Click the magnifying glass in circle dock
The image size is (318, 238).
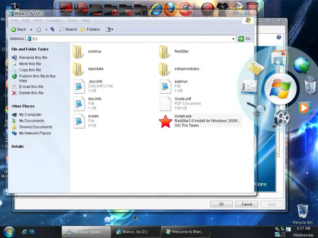coord(257,109)
